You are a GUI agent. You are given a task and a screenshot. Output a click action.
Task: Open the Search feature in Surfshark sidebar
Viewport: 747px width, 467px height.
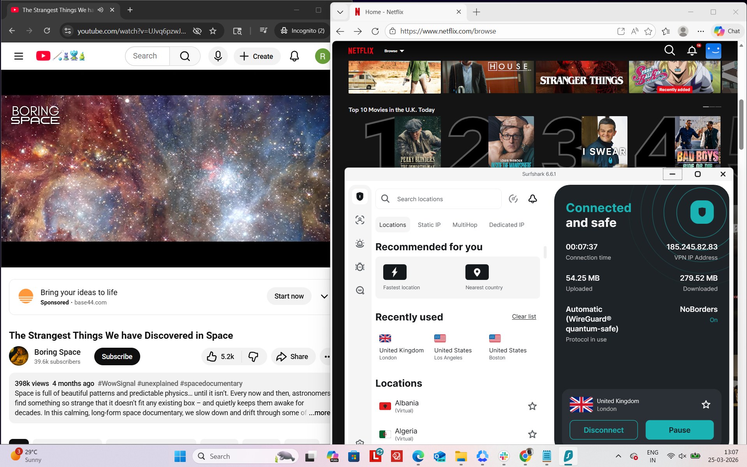tap(359, 290)
